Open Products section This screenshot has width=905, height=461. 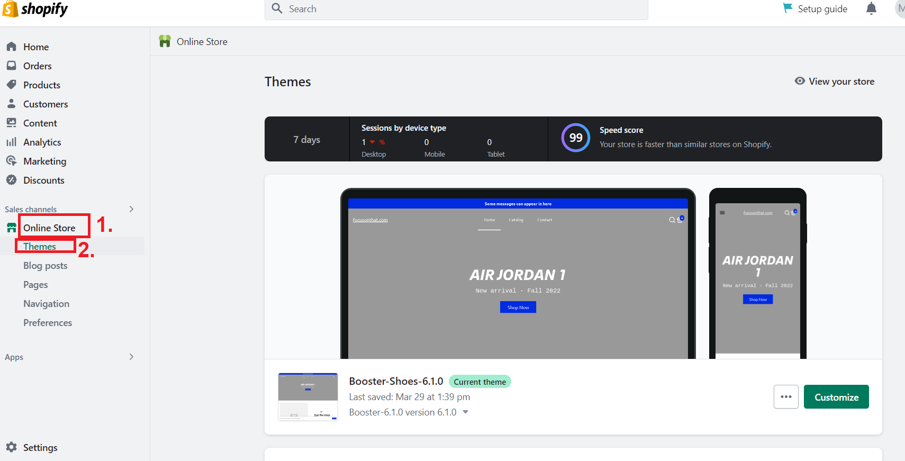(42, 85)
